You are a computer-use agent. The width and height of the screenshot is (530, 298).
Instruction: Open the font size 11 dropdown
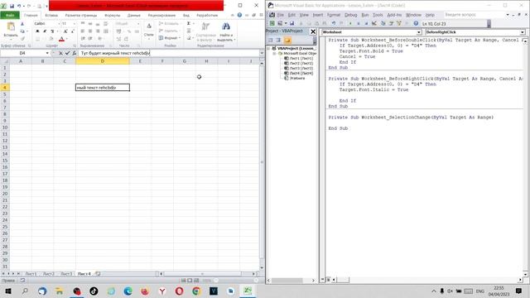pyautogui.click(x=75, y=24)
